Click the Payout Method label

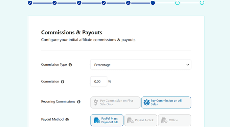tap(52, 119)
